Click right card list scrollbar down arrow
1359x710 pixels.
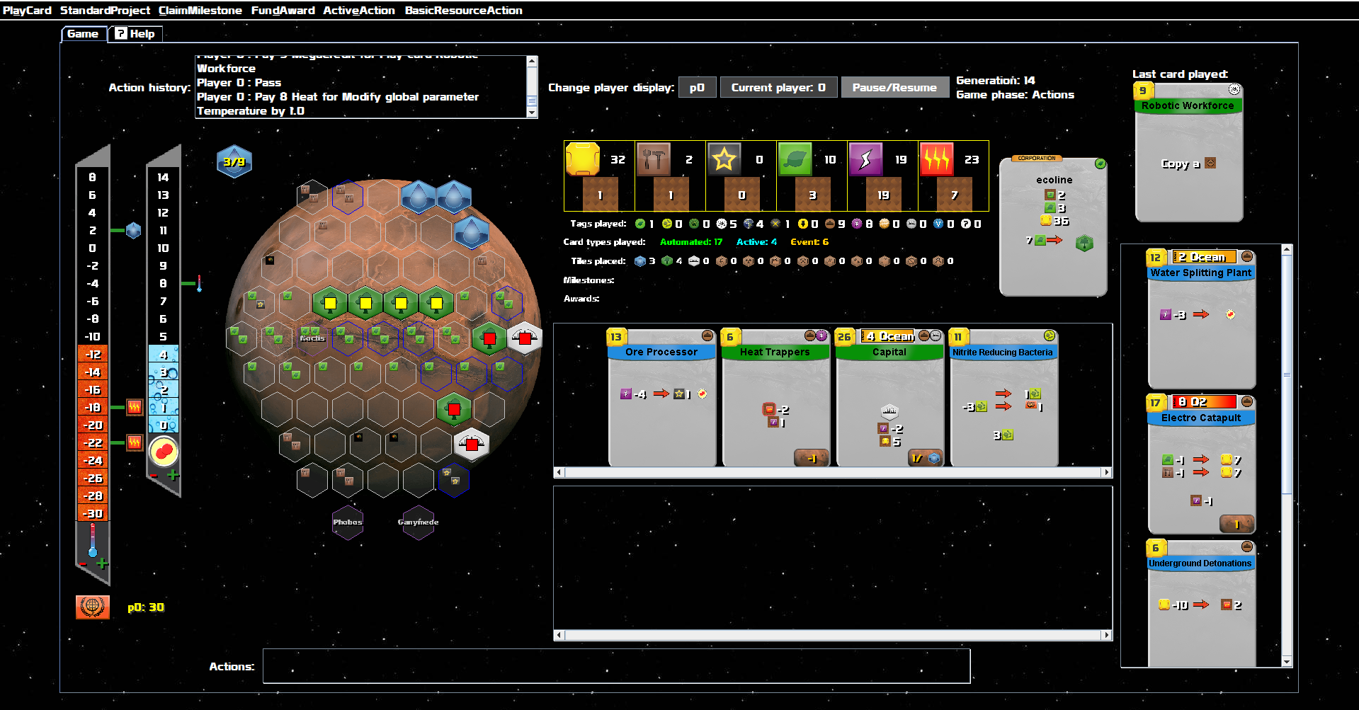pos(1287,661)
